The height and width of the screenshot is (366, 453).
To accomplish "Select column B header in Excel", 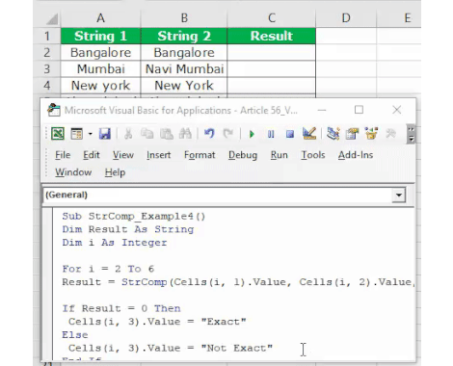I will click(x=184, y=18).
